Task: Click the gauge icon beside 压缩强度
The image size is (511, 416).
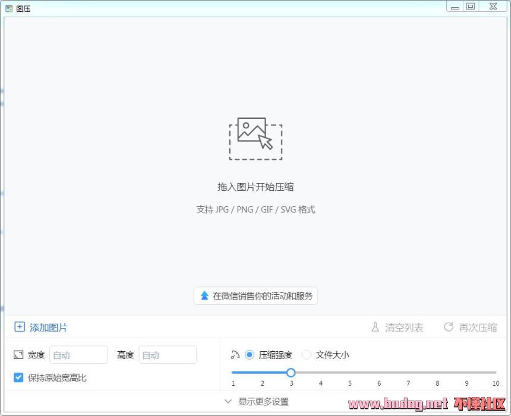Action: (x=235, y=355)
